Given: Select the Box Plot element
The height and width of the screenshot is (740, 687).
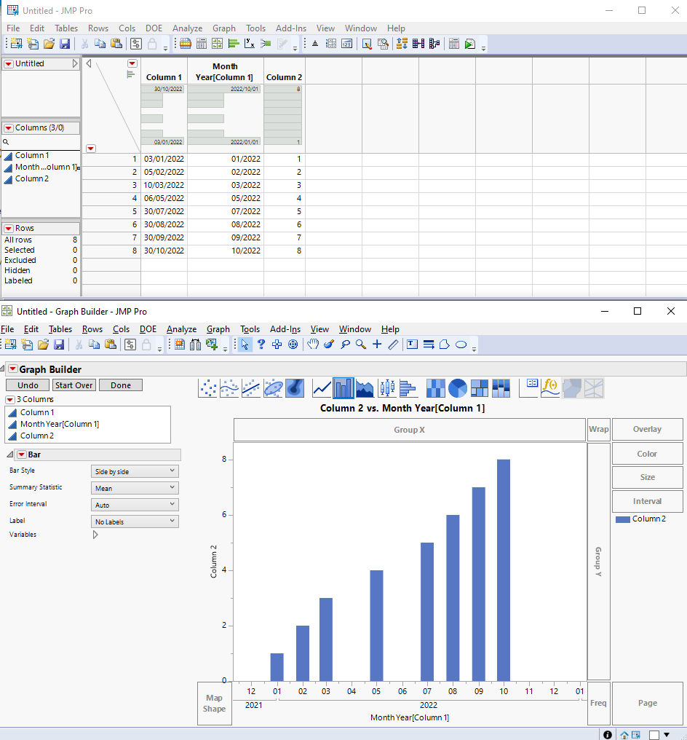Looking at the screenshot, I should 386,388.
